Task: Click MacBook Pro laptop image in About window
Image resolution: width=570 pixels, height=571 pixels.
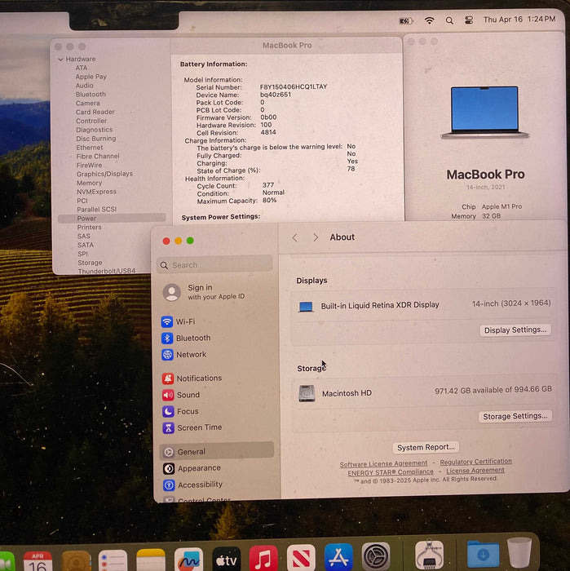Action: (x=485, y=113)
